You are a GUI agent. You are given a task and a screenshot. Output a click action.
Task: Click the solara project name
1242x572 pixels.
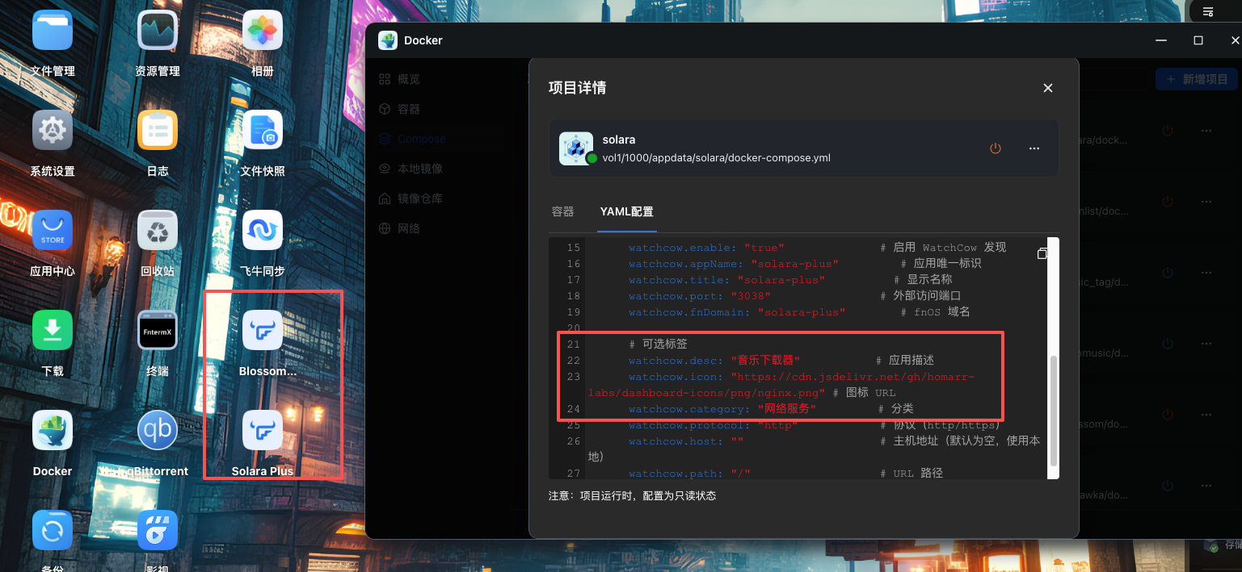618,140
